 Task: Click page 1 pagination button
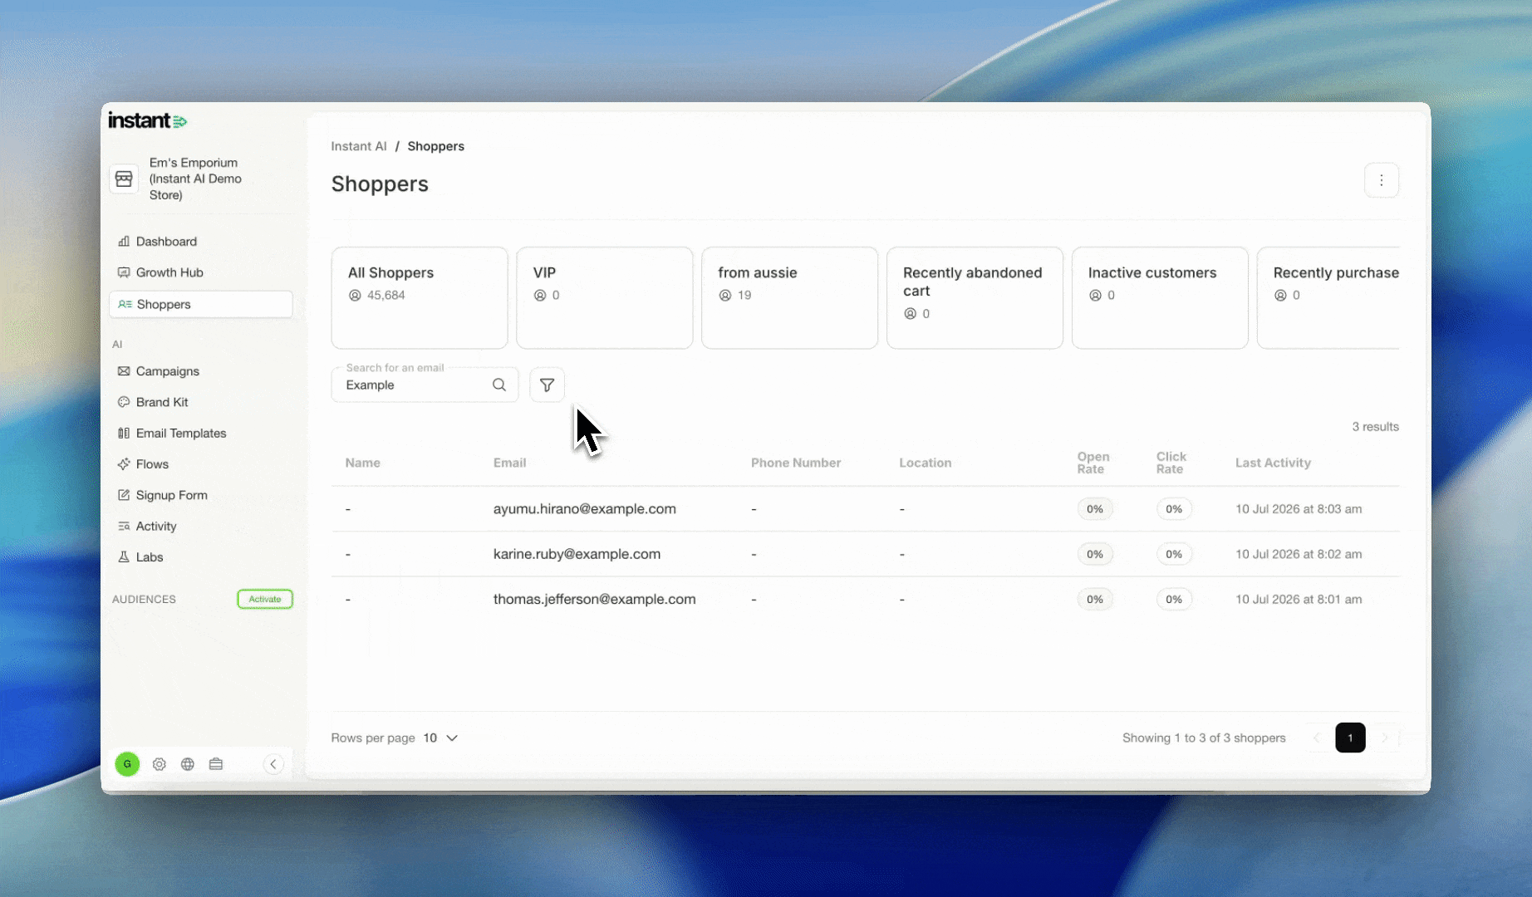tap(1350, 738)
